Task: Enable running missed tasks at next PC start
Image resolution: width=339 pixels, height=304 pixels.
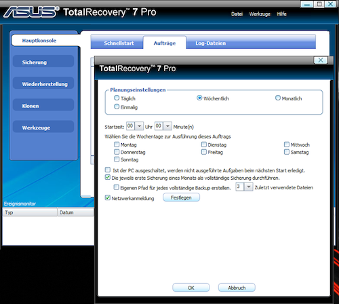Action: [108, 170]
